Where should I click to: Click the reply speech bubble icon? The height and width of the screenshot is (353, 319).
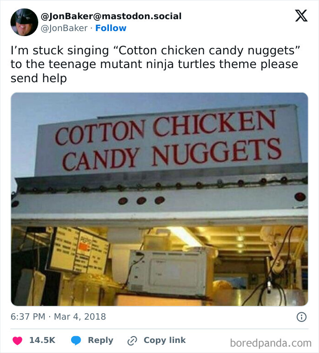(76, 340)
